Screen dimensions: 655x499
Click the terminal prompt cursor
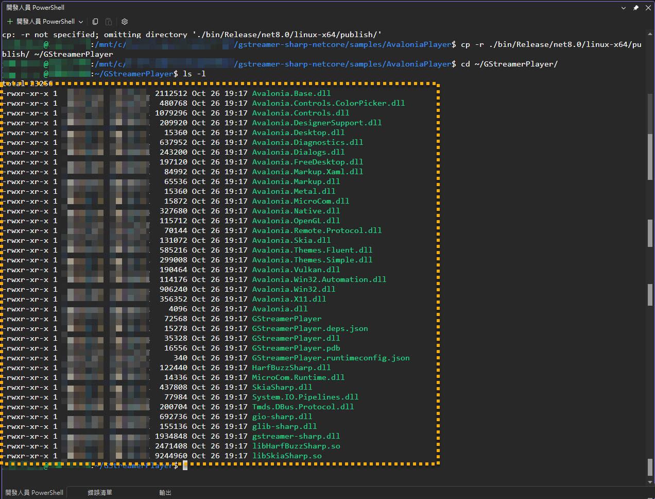click(x=185, y=465)
